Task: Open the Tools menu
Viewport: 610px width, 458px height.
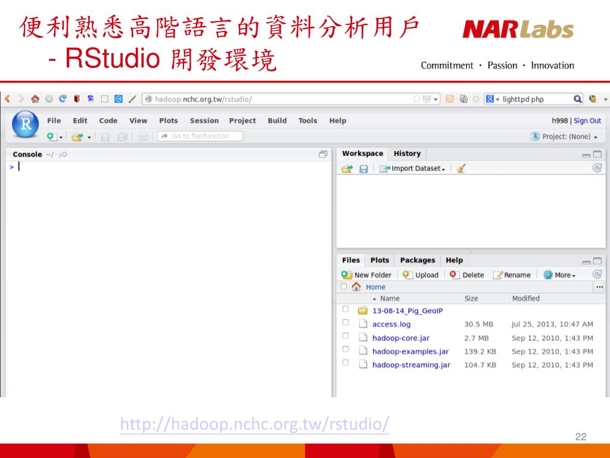Action: coord(308,120)
